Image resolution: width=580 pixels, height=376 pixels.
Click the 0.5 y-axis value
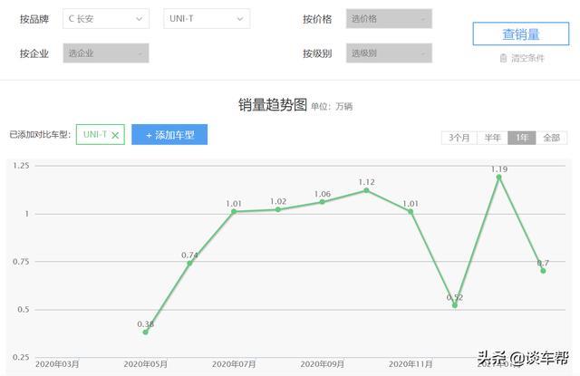coord(24,310)
